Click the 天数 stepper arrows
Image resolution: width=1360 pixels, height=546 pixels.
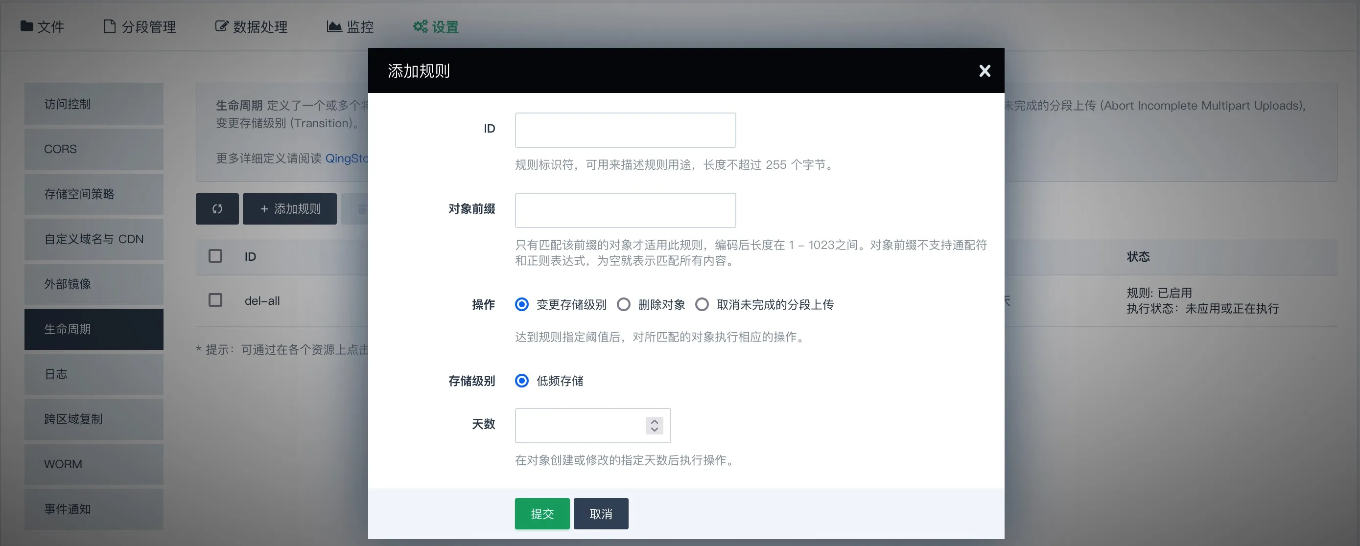654,425
